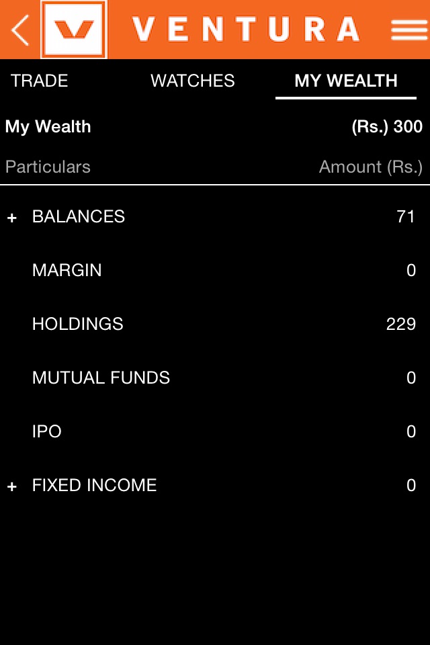Tap the balances amount 71
The height and width of the screenshot is (645, 430).
pyautogui.click(x=406, y=216)
